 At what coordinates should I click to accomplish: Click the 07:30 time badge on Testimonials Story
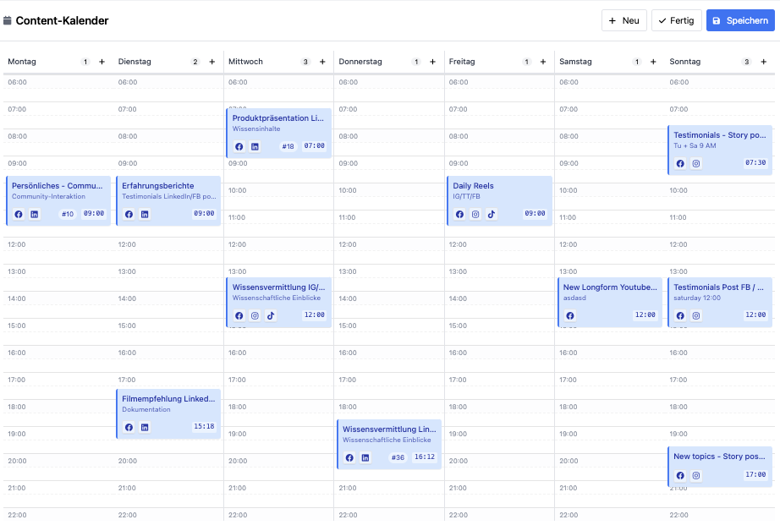point(755,163)
